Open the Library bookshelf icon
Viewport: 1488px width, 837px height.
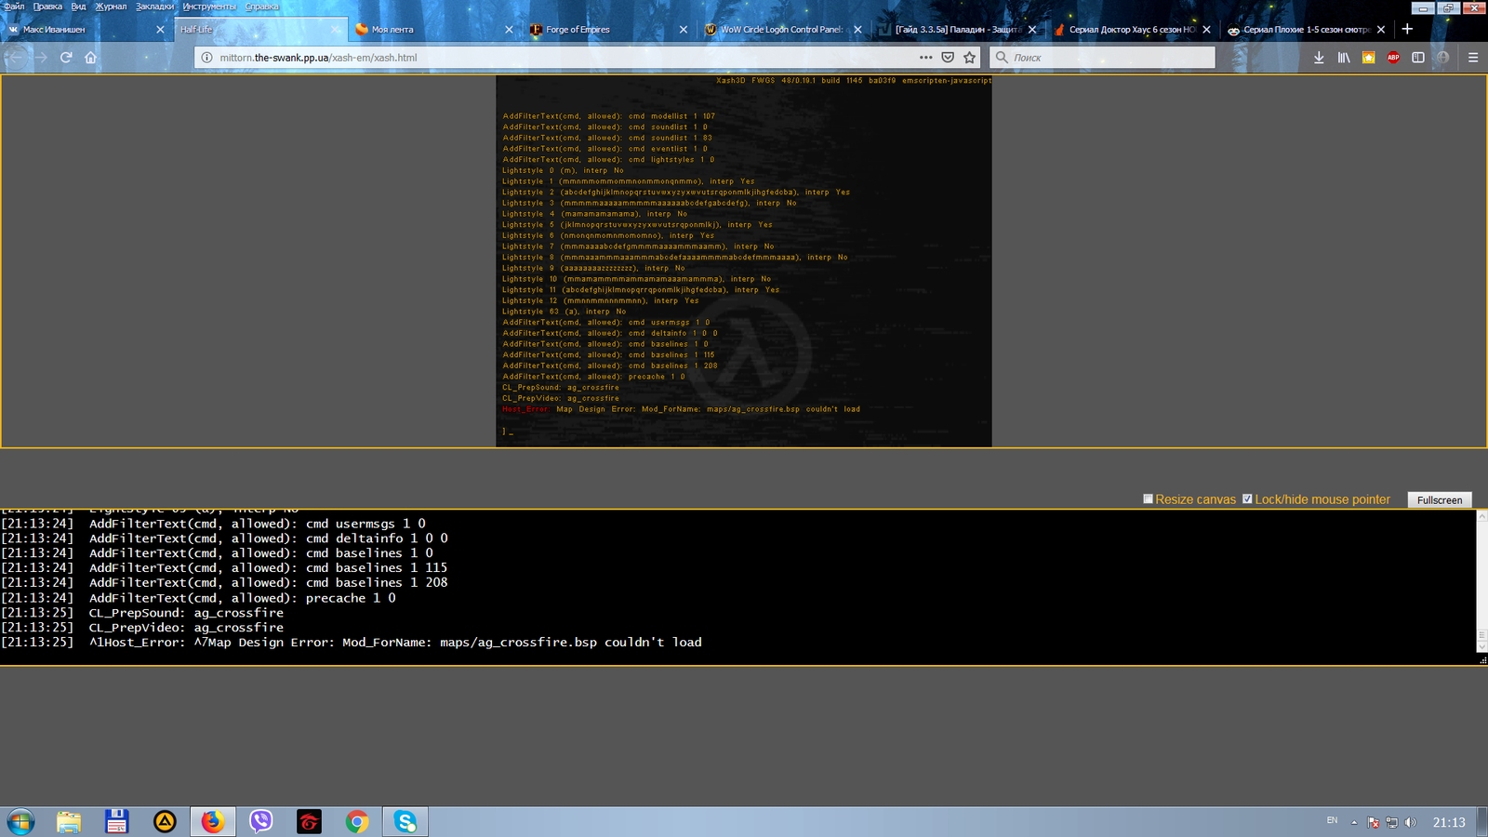pos(1344,58)
